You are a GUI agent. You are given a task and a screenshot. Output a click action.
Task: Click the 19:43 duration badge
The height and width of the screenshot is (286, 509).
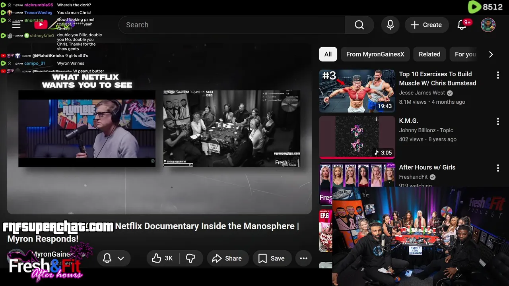click(x=385, y=106)
